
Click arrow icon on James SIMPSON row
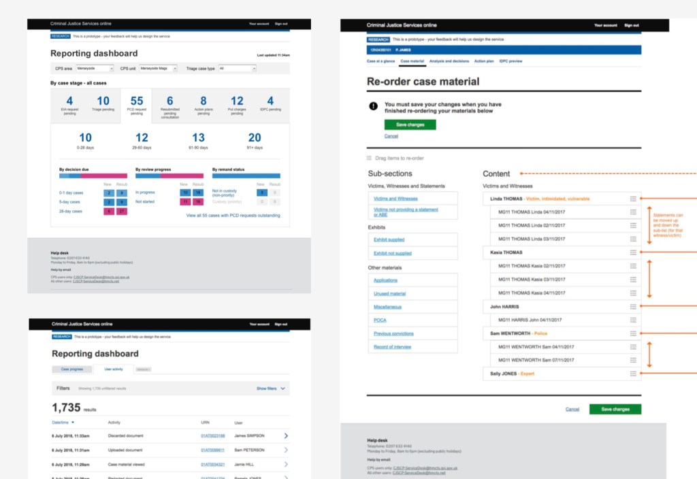285,435
